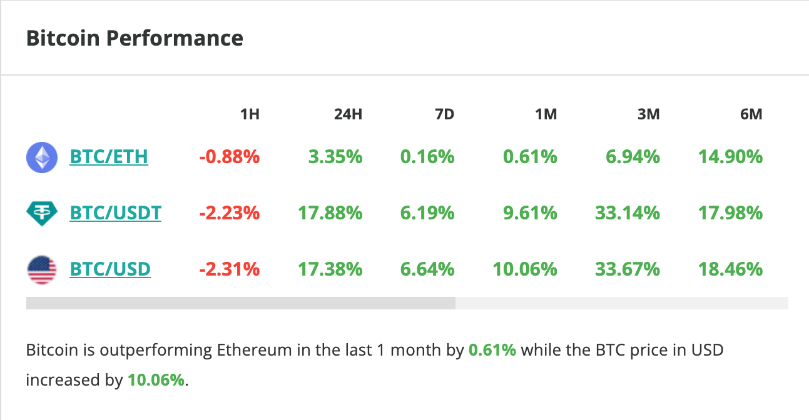Click the 7D column header
This screenshot has height=420, width=809.
[444, 114]
